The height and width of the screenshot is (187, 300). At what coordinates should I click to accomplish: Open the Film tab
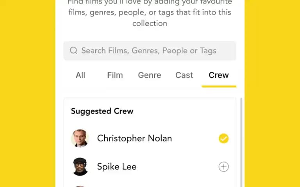click(x=115, y=75)
